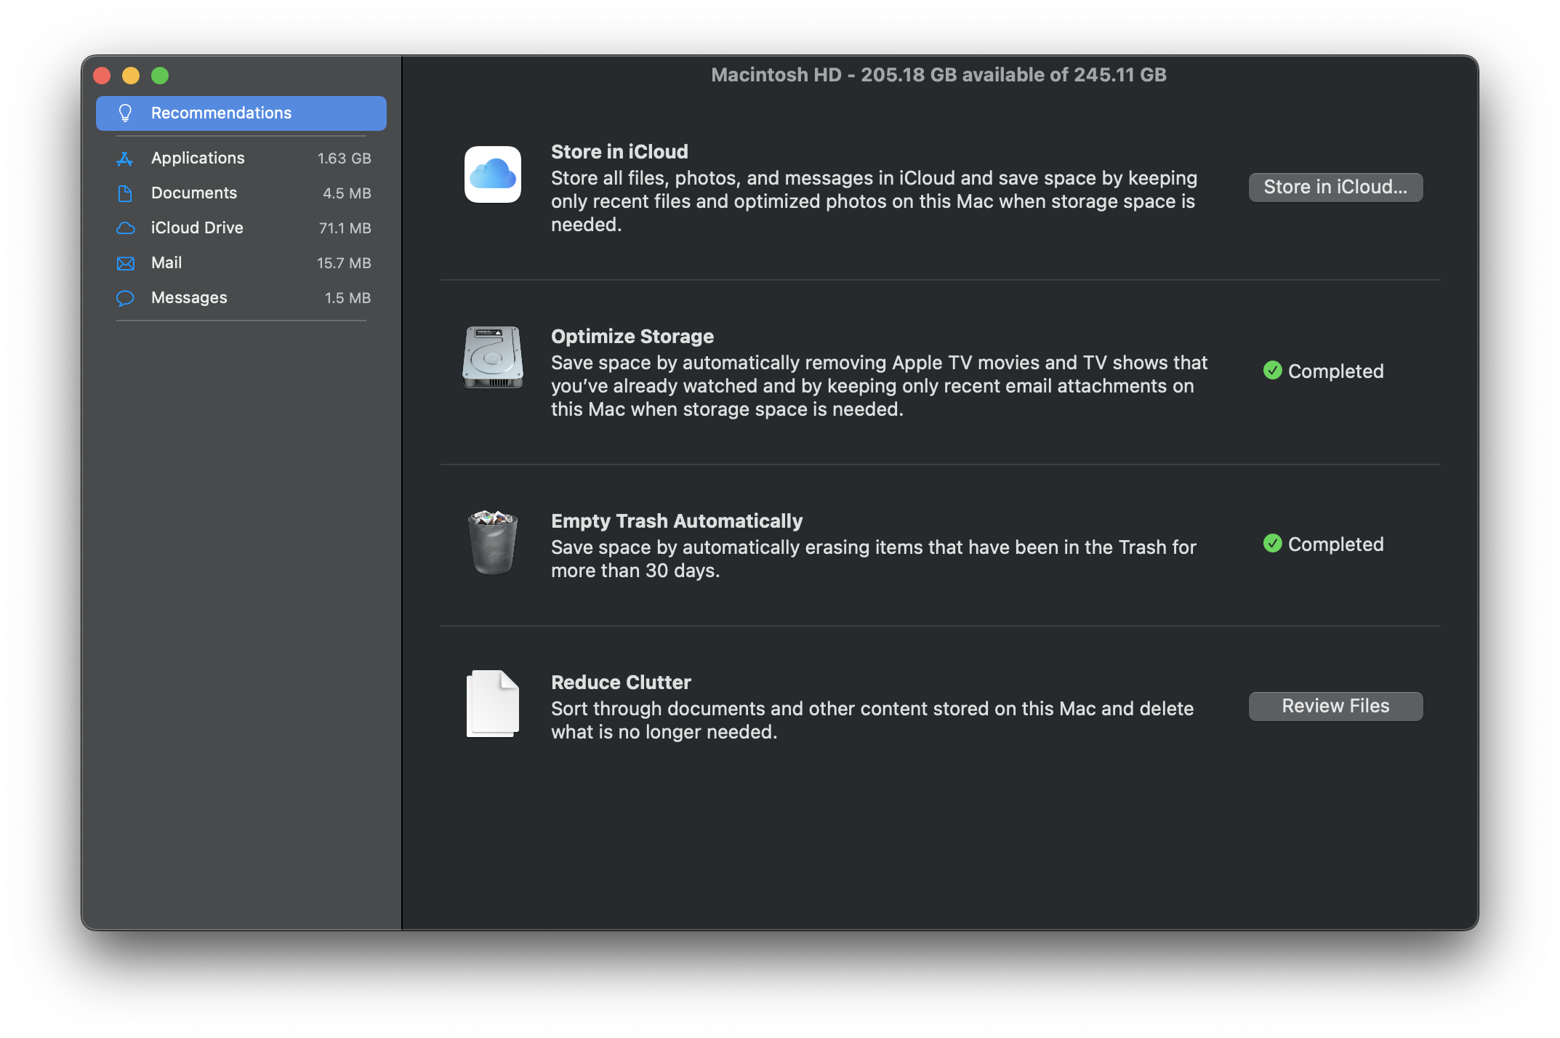Select Recommendations in the sidebar

click(x=241, y=113)
